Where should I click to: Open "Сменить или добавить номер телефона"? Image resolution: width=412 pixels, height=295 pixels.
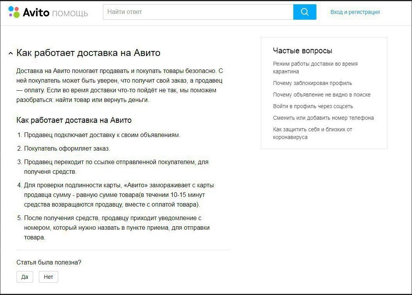(x=323, y=118)
